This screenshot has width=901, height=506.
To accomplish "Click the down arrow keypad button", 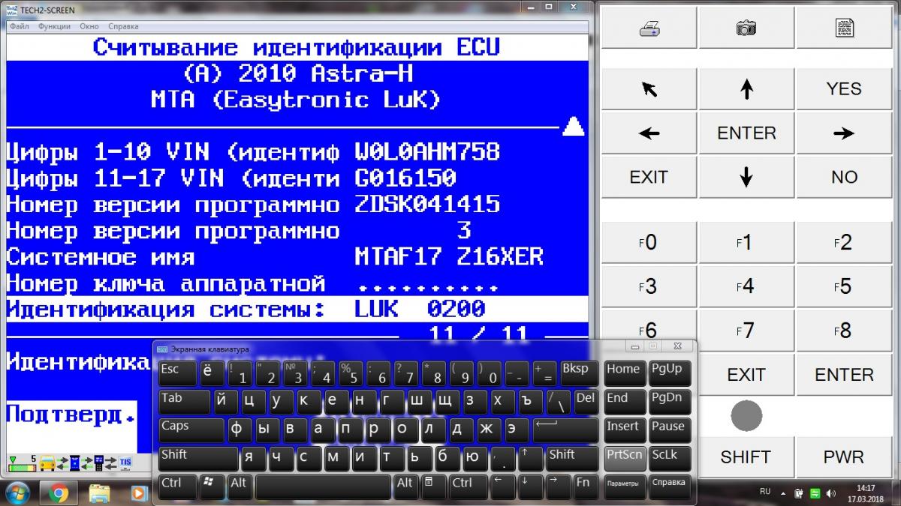I will (x=746, y=177).
